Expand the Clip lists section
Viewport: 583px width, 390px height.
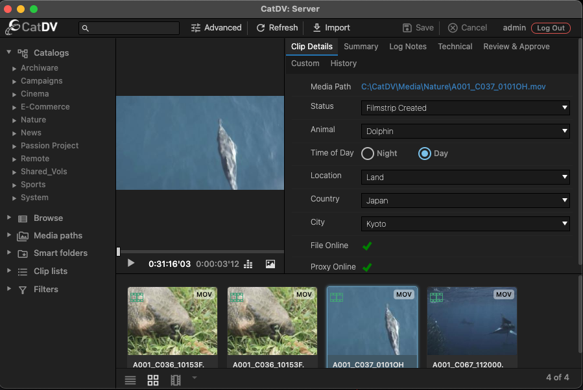pyautogui.click(x=9, y=270)
